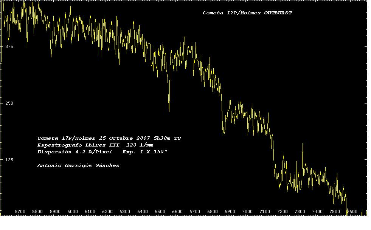Click the line 'Dispersión 4.2 A/Pixel Exp. 1 X 150"'

[102, 152]
